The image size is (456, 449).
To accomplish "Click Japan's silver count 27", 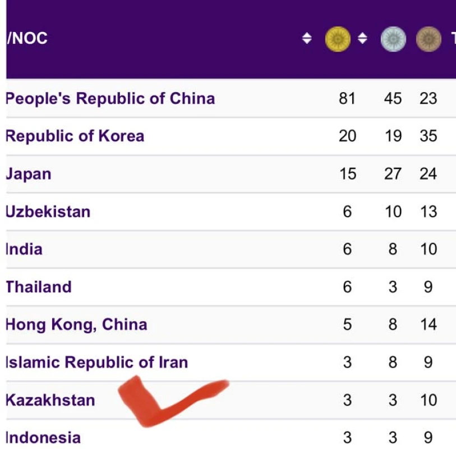I will click(x=393, y=174).
